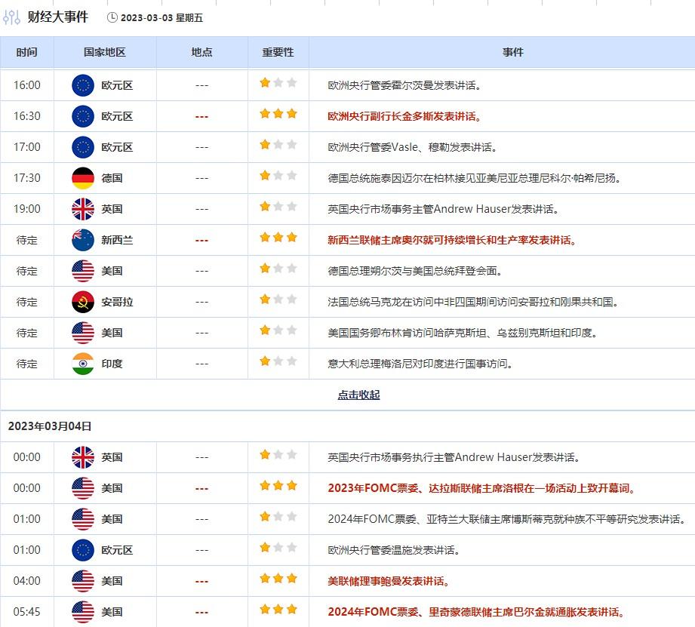Open the 达拉斯联储主席洛根 opening remarks event
Screen dimensions: 695x627
[x=481, y=488]
